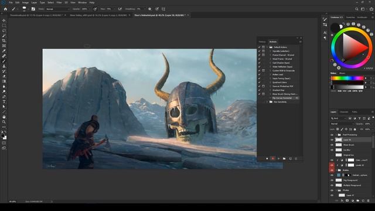The image size is (375, 211).
Task: Click the red Record button in Actions panel
Action: click(273, 158)
